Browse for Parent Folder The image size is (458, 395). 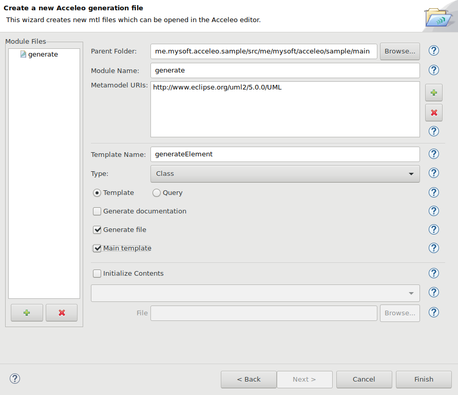(x=400, y=51)
